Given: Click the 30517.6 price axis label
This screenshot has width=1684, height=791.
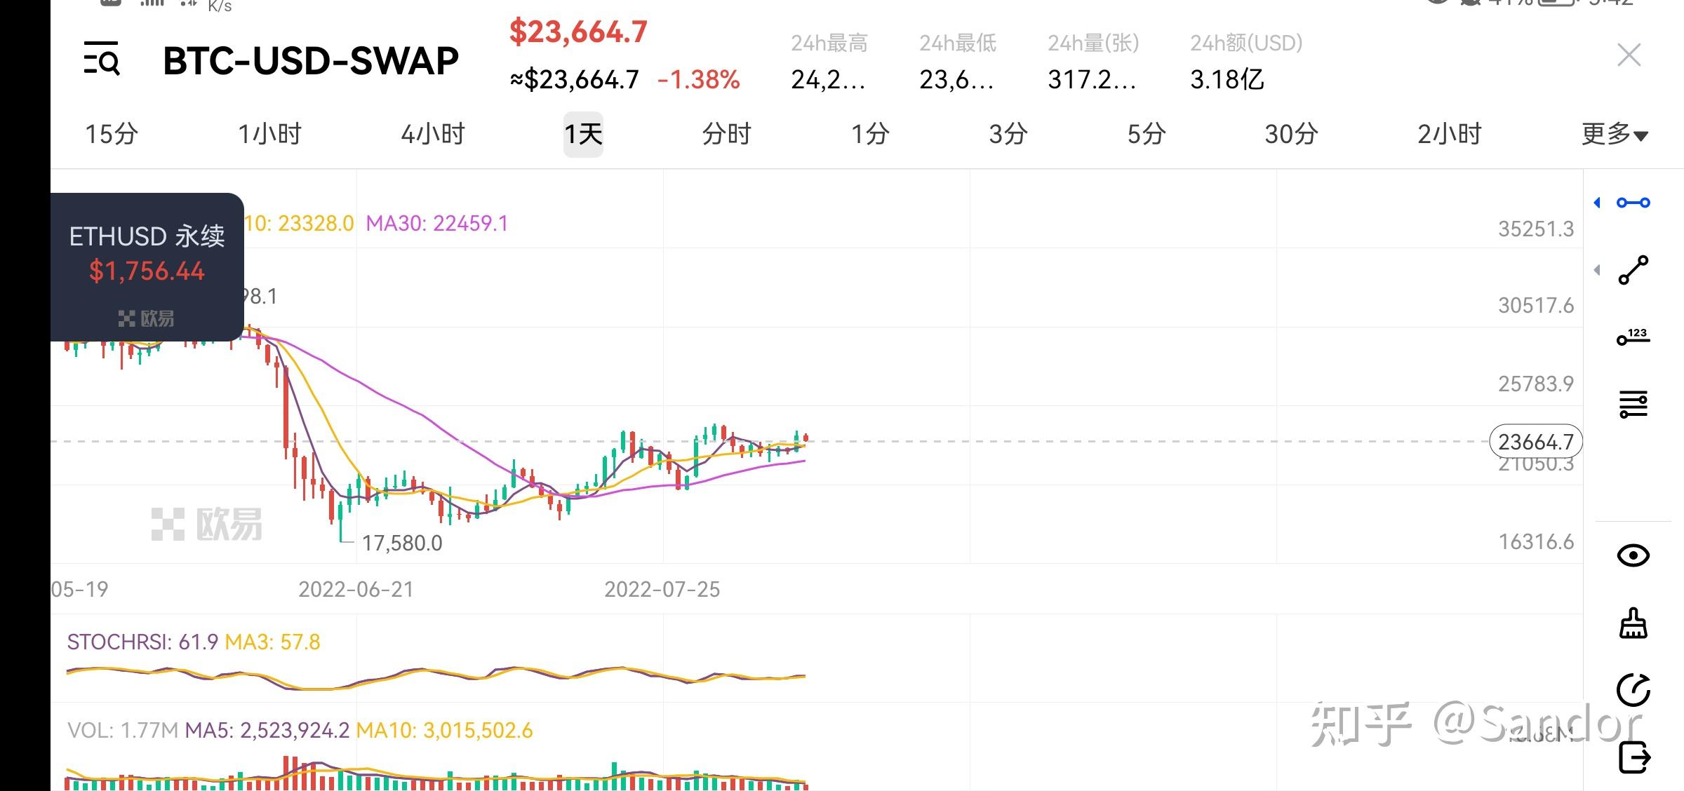Looking at the screenshot, I should pos(1536,306).
